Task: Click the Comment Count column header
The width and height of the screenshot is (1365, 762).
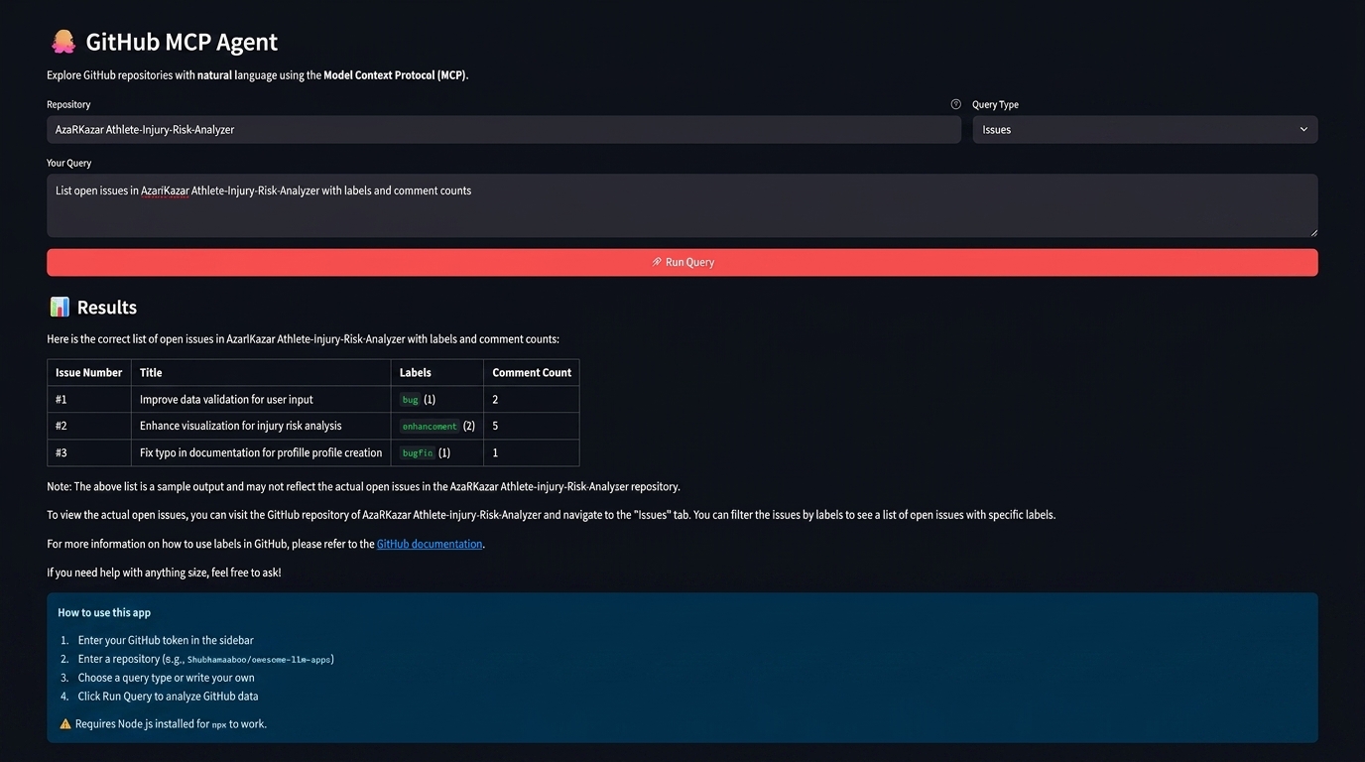Action: point(532,373)
